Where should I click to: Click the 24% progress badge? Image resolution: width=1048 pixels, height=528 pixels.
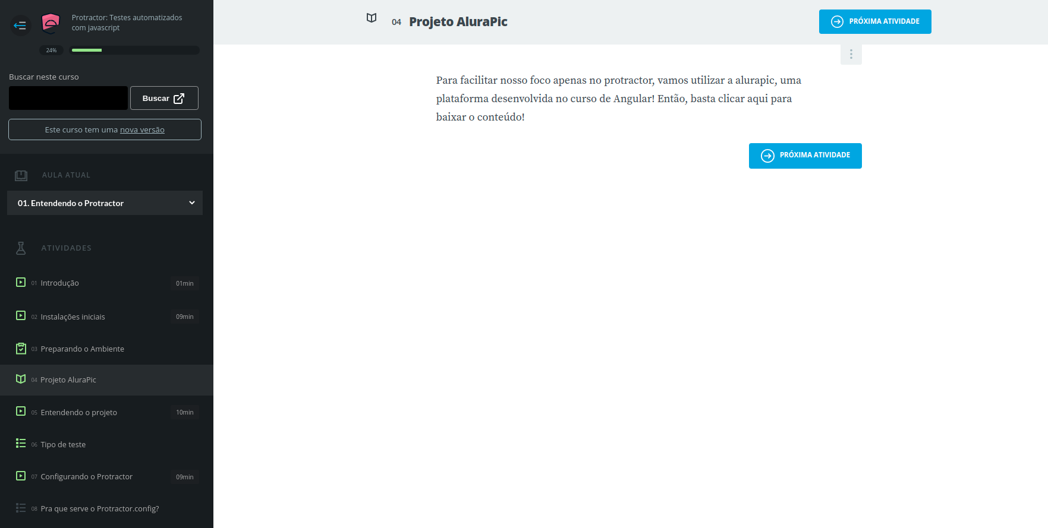(52, 50)
